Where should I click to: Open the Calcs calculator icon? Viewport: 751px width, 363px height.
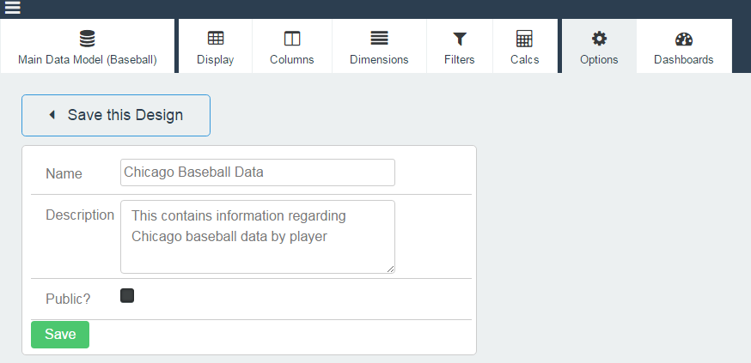coord(524,39)
